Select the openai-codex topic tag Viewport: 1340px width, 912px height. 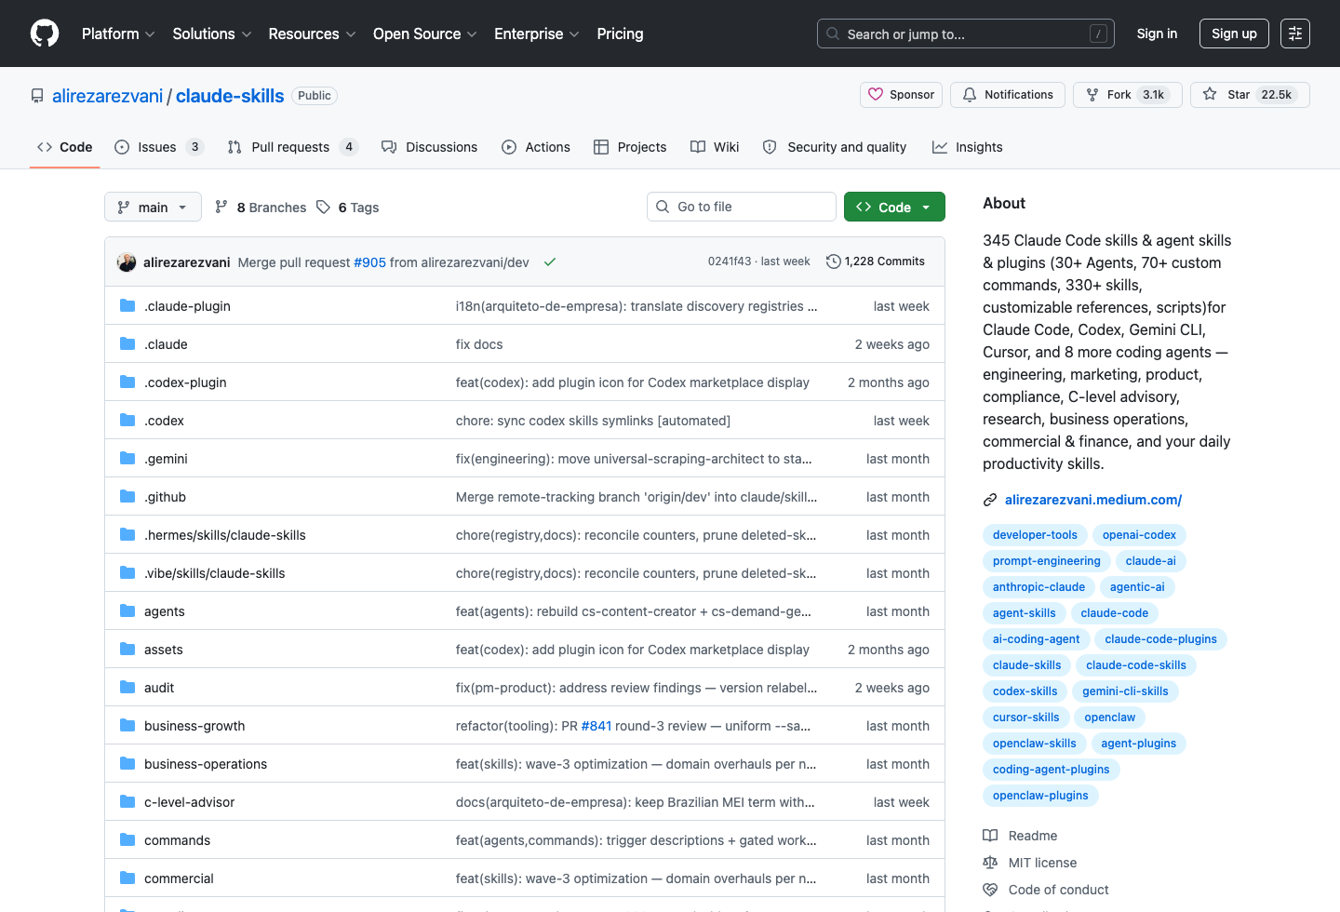tap(1139, 535)
